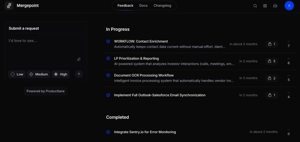300x142 pixels.
Task: Open search with the magnifier icon
Action: coord(255,6)
